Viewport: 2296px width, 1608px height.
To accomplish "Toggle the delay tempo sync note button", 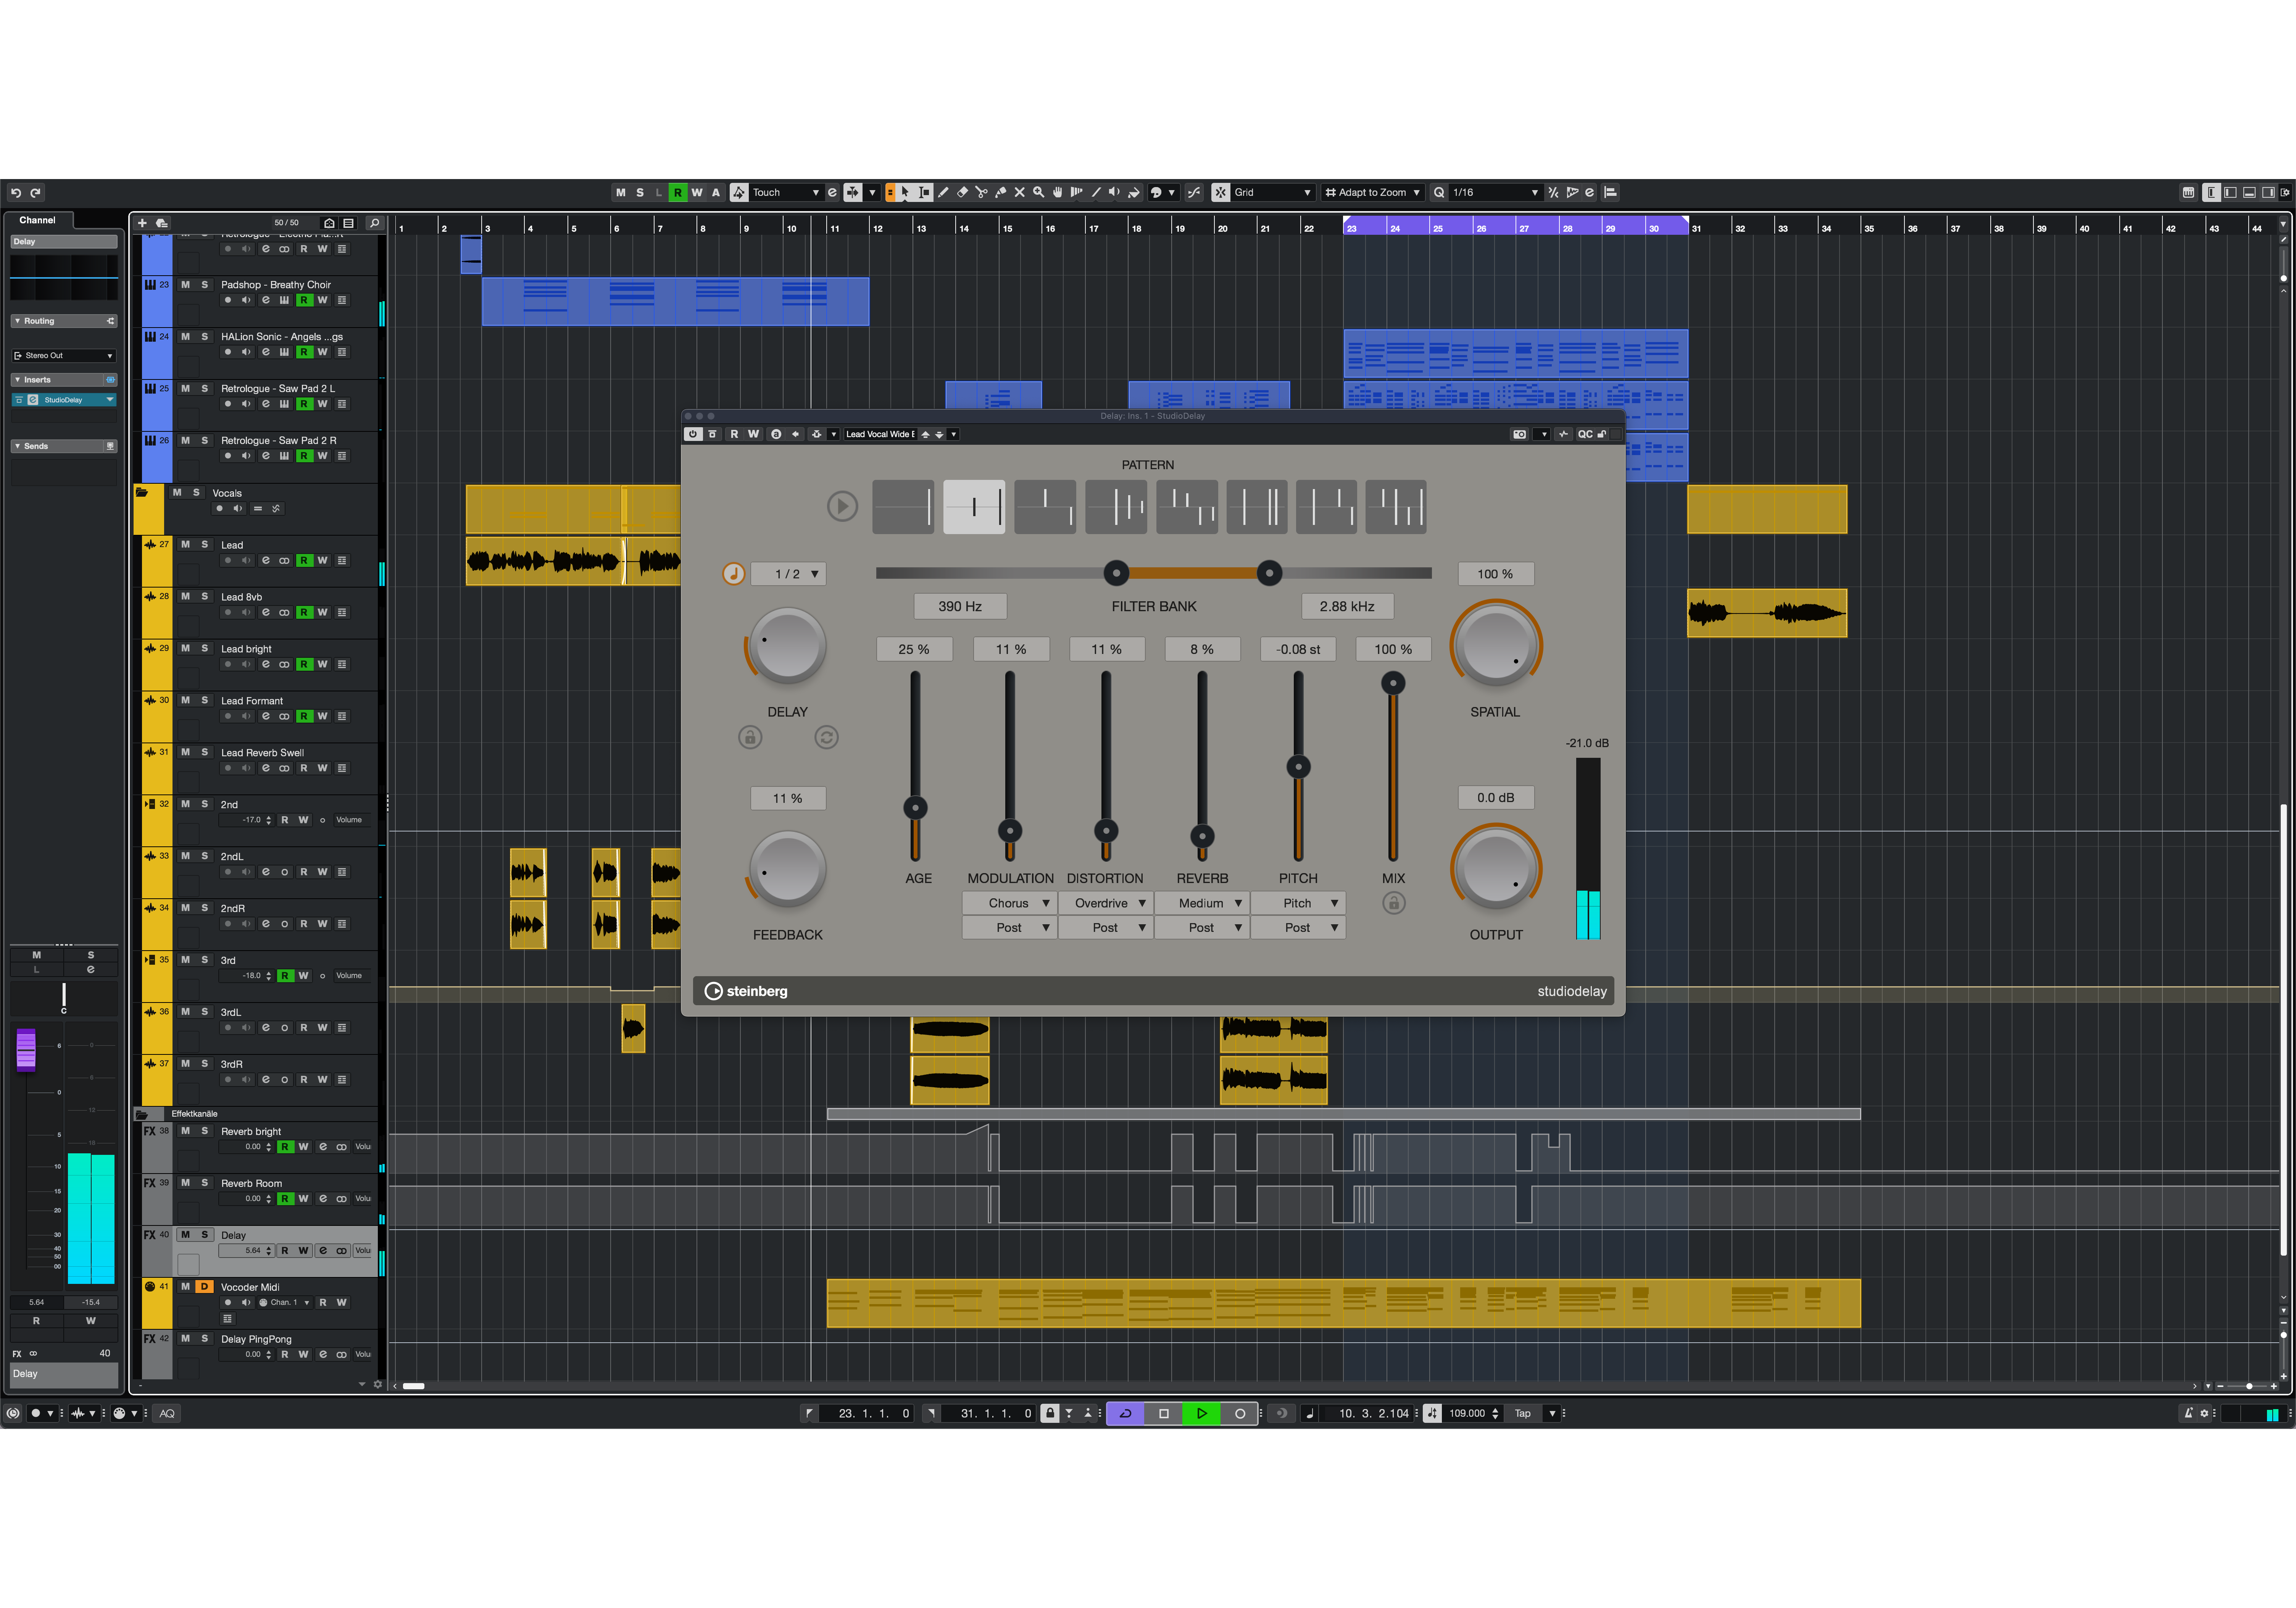I will click(733, 574).
